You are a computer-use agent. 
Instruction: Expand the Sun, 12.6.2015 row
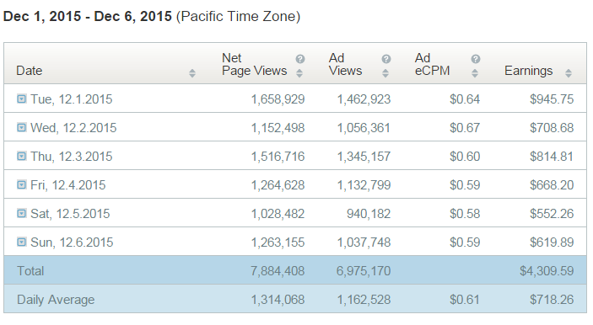(x=22, y=242)
